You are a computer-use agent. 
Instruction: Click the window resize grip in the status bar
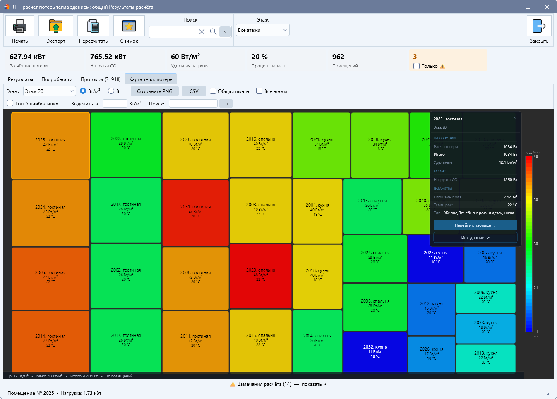(x=549, y=393)
